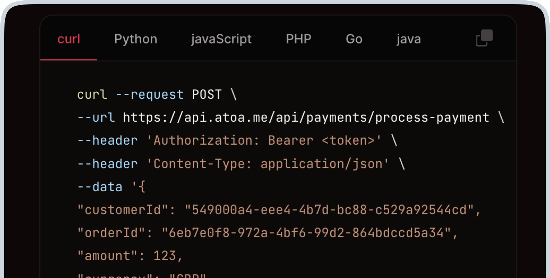Click the --request flag on first line
Image resolution: width=550 pixels, height=278 pixels.
(x=149, y=95)
